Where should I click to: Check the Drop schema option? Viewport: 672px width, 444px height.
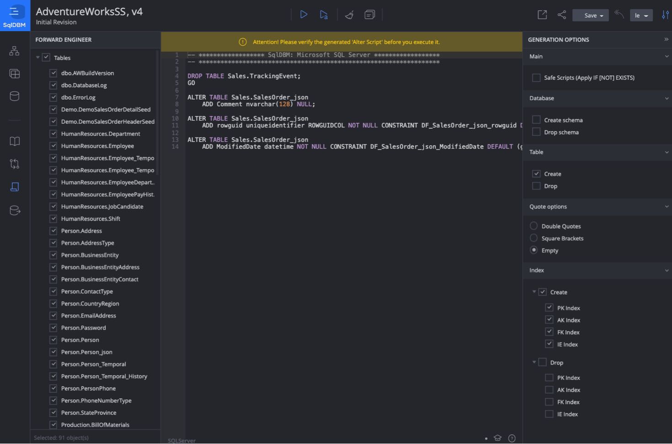[x=536, y=132]
